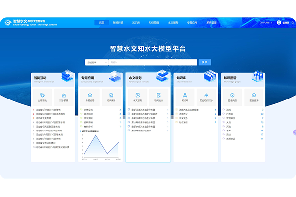Switch to the 首页 navigation tab
This screenshot has width=296, height=197.
pos(102,23)
